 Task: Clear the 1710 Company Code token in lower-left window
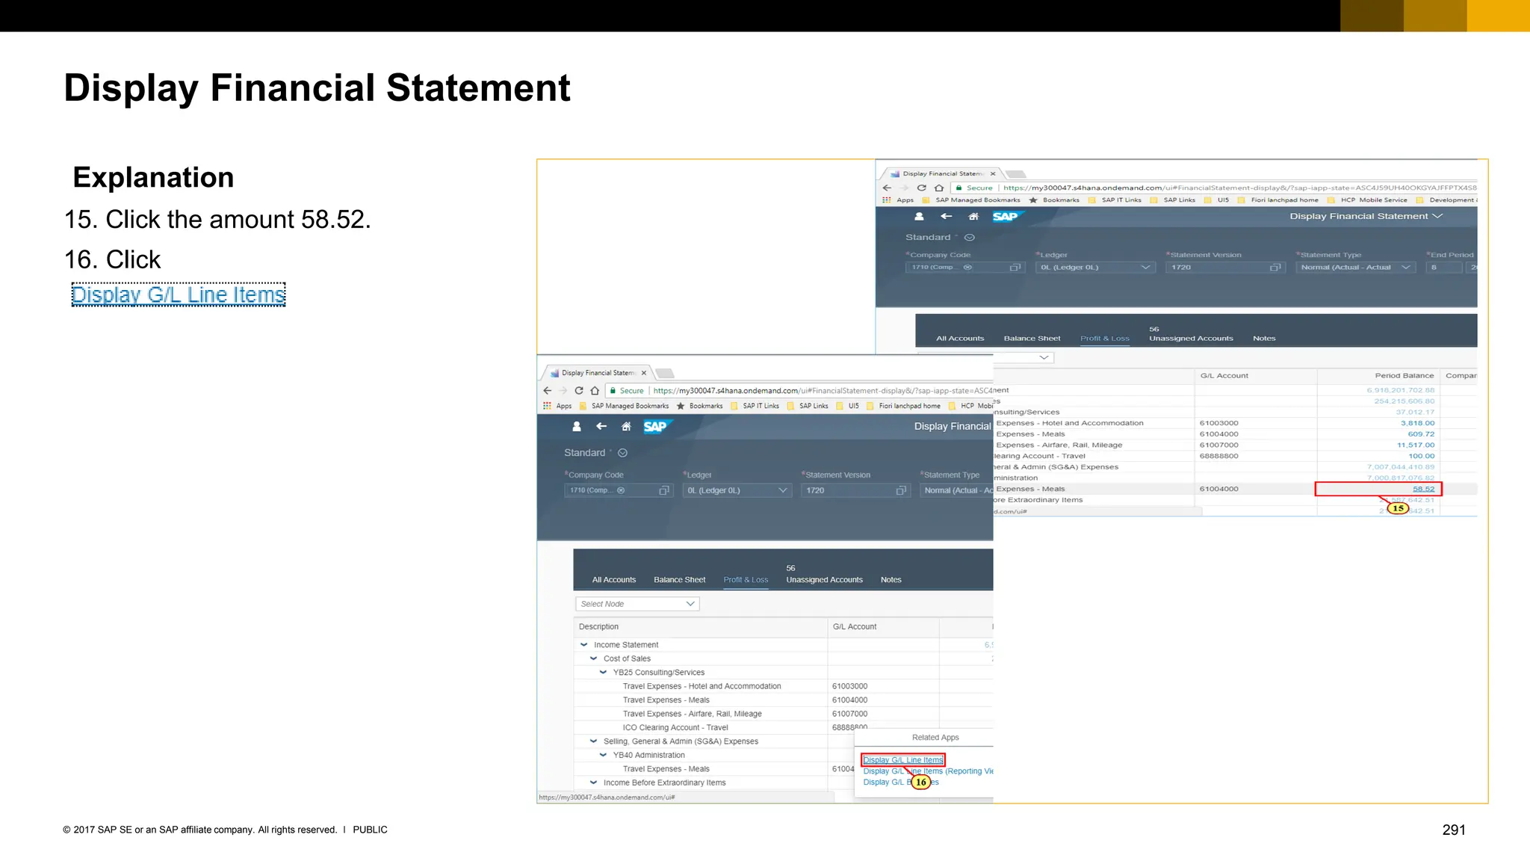click(x=621, y=490)
